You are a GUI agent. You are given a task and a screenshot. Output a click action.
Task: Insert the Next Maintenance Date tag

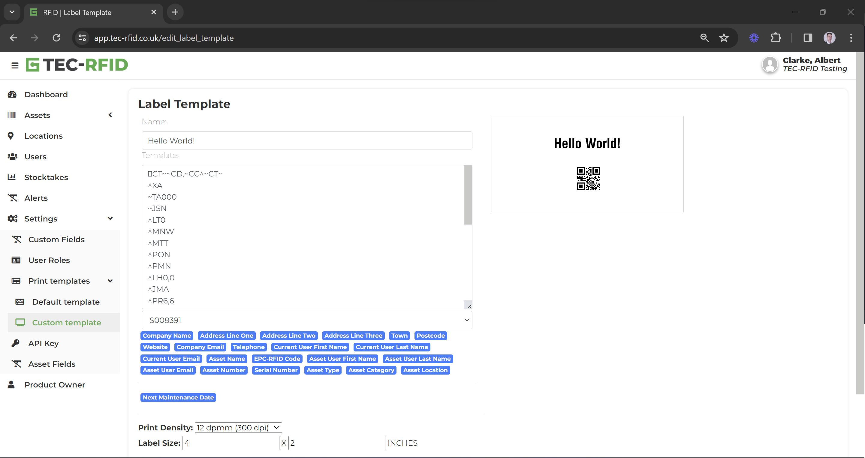click(178, 397)
